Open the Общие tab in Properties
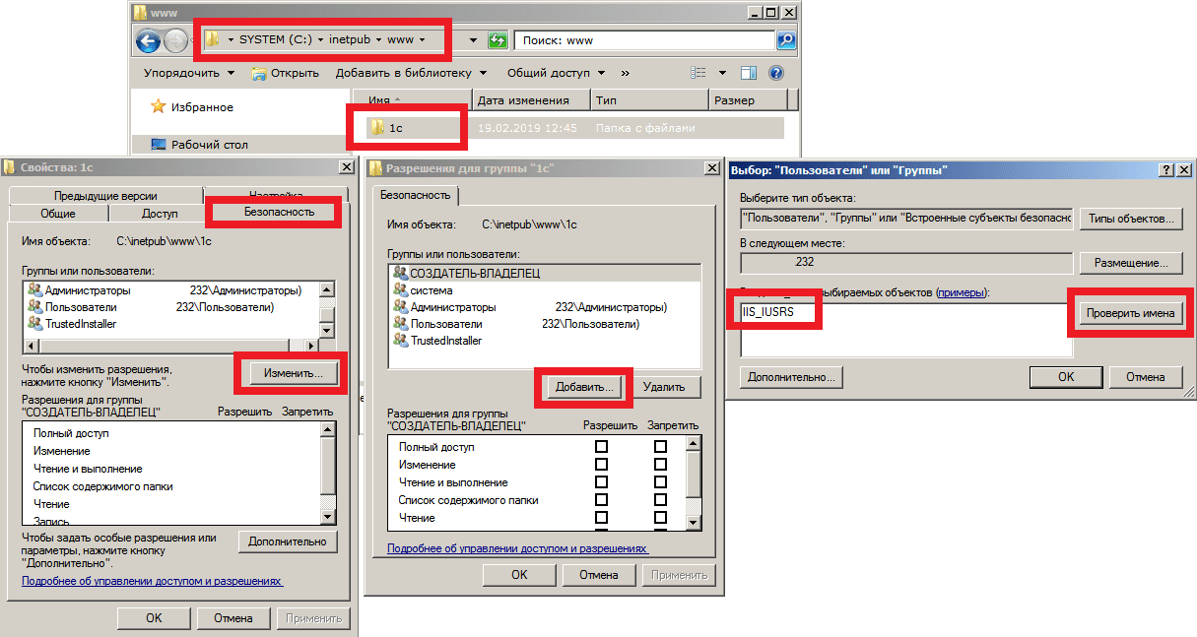Screen dimensions: 1197x637 point(58,214)
